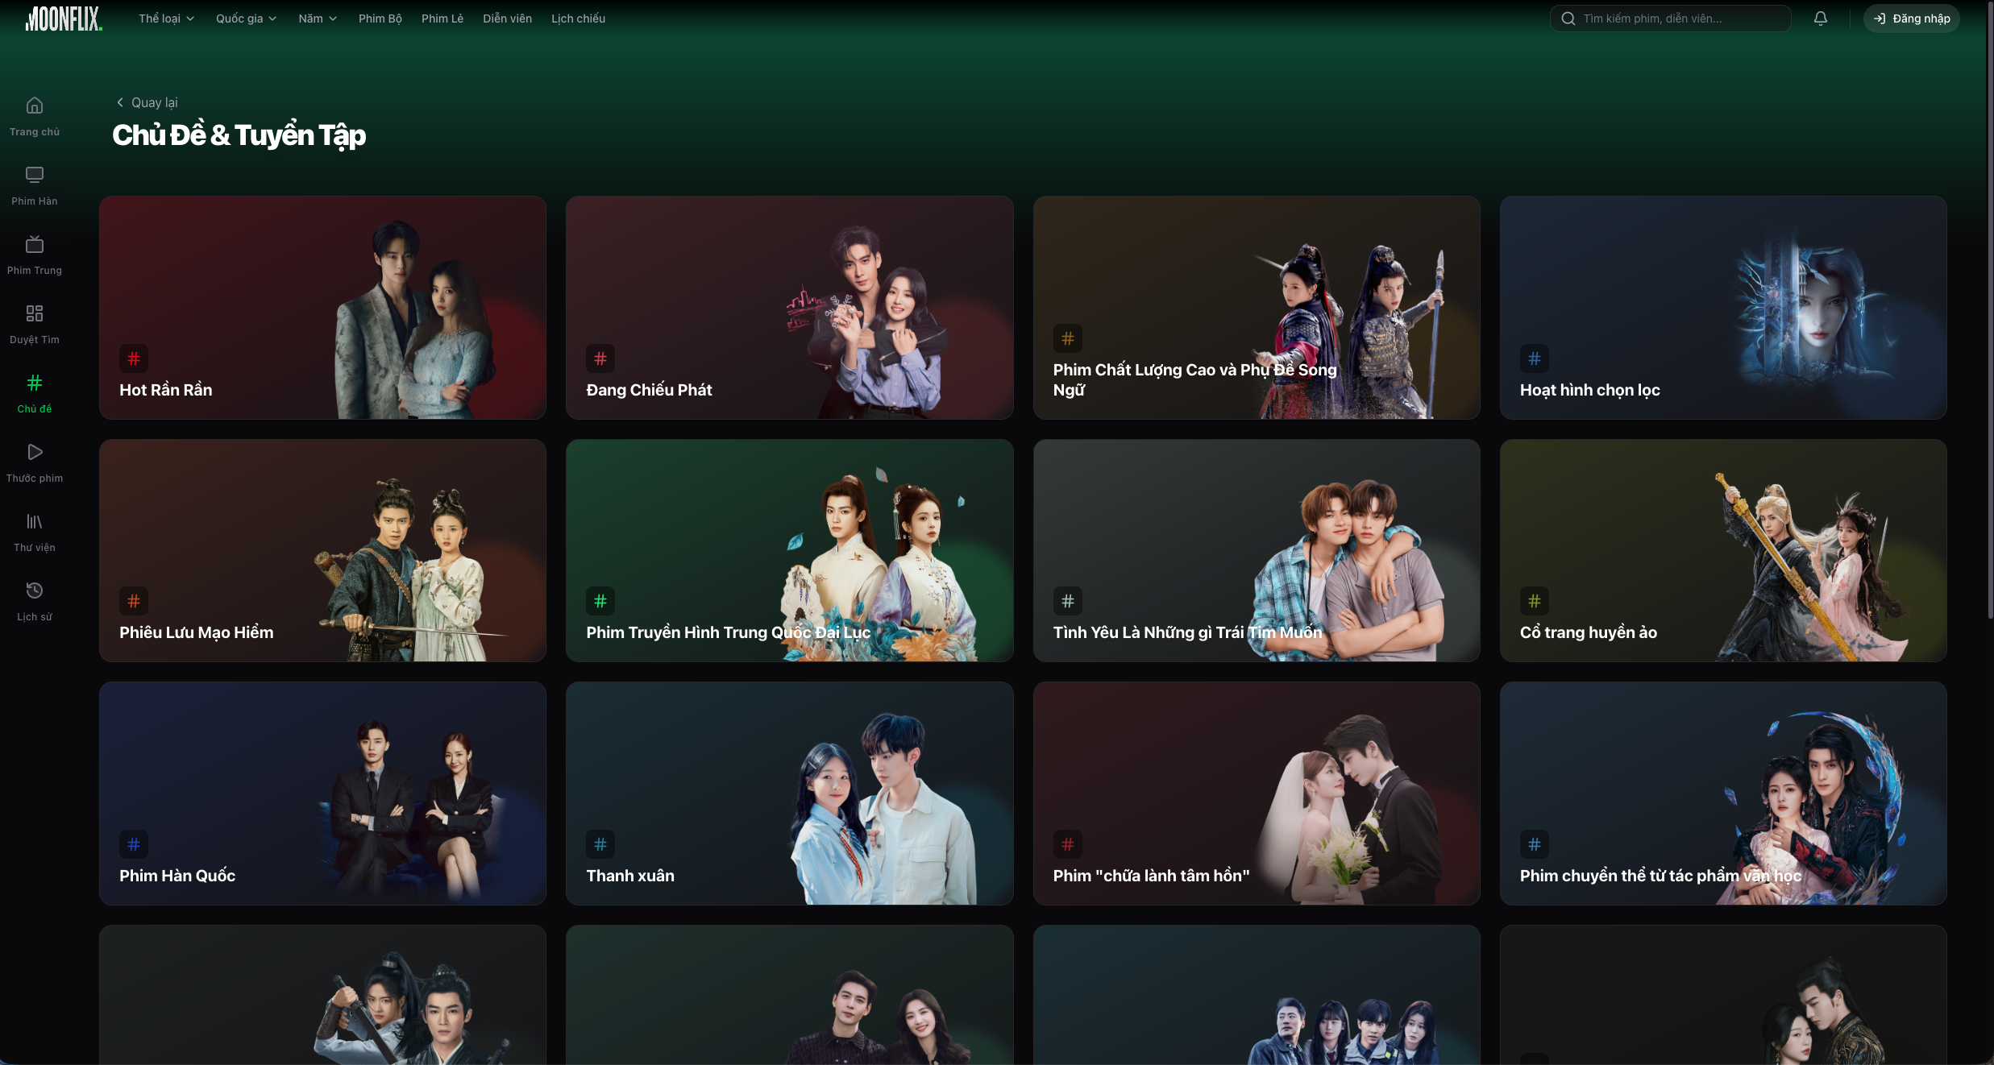This screenshot has height=1065, width=1994.
Task: Click hashtag icon on Thanh xuân card
Action: coord(600,844)
